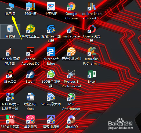This screenshot has width=141, height=133.
Task: Select the 此电脑 (This PC) icon
Action: (10, 6)
